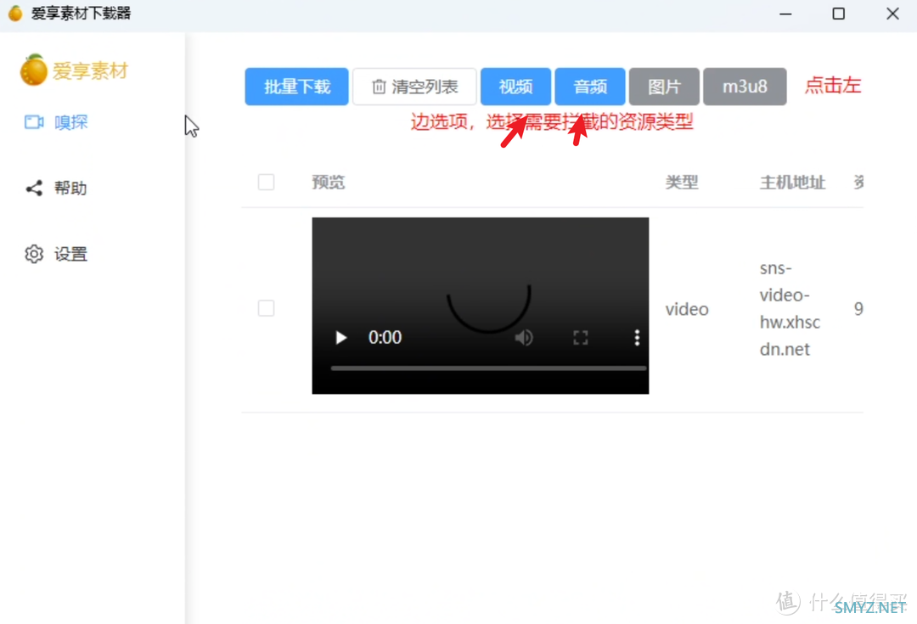Toggle m3u8 resource type filter
Viewport: 917px width, 624px height.
pos(745,87)
